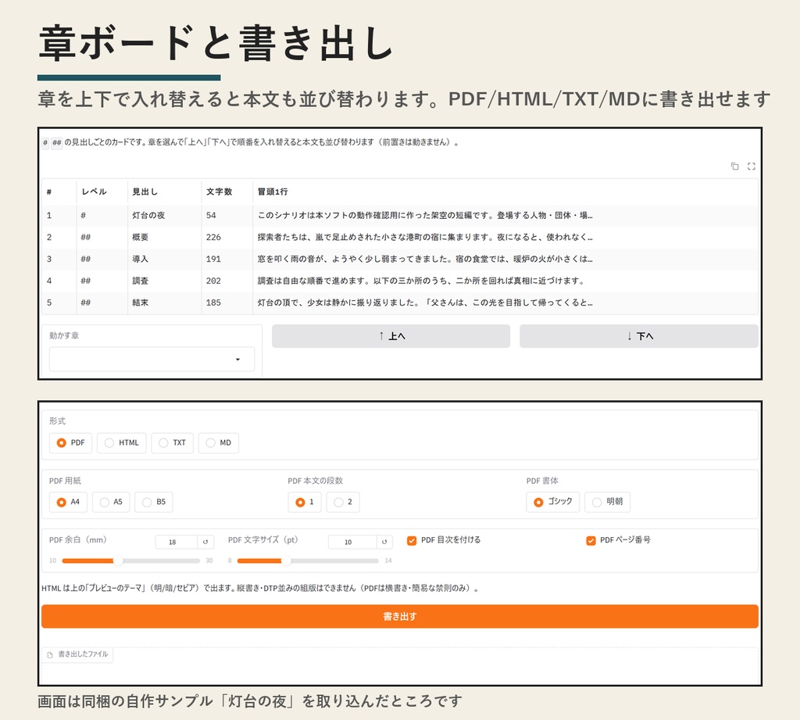Click first line text starting 灯台の頂で

pyautogui.click(x=425, y=303)
